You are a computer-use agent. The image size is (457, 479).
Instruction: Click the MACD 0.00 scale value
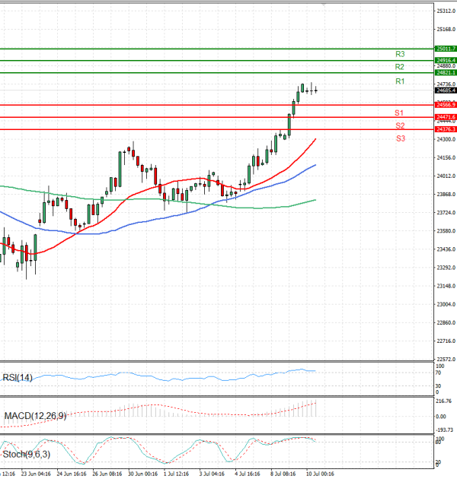point(441,417)
